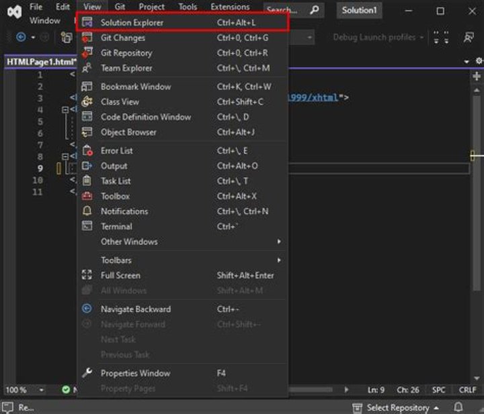
Task: Click the status bar Re... item
Action: [18, 407]
